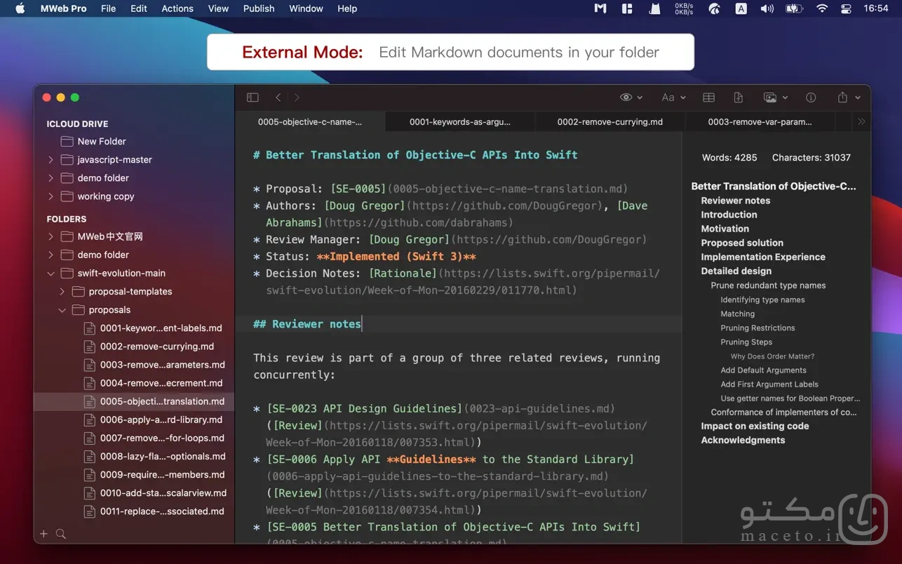Go to Add Default Arguments entry

[763, 370]
